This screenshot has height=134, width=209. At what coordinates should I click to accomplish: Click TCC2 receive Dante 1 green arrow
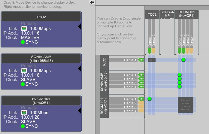[x=141, y=60]
